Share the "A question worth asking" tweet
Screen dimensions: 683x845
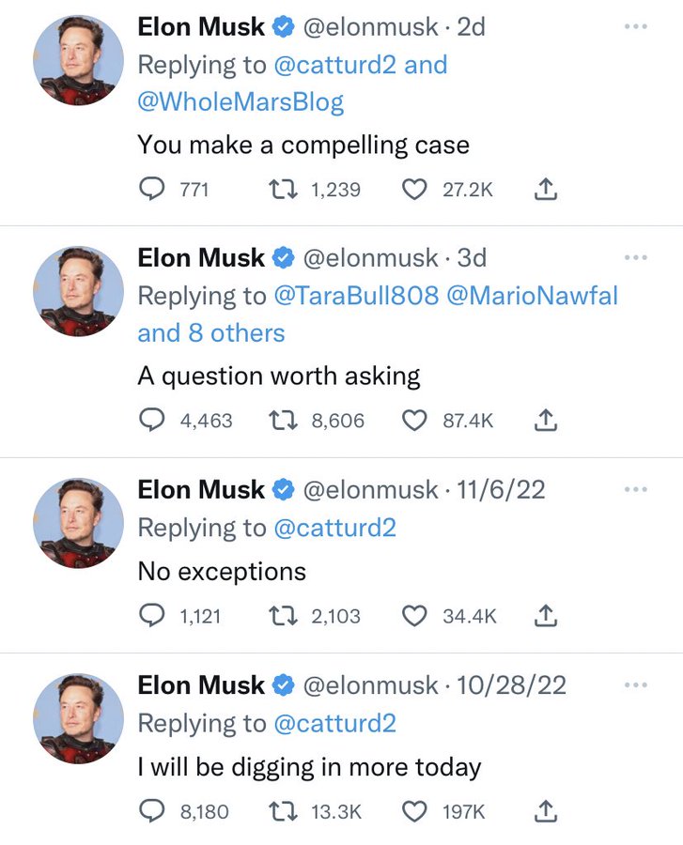click(546, 421)
